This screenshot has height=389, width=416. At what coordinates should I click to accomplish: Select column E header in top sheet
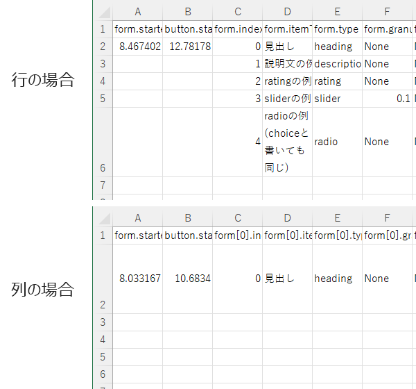point(337,12)
